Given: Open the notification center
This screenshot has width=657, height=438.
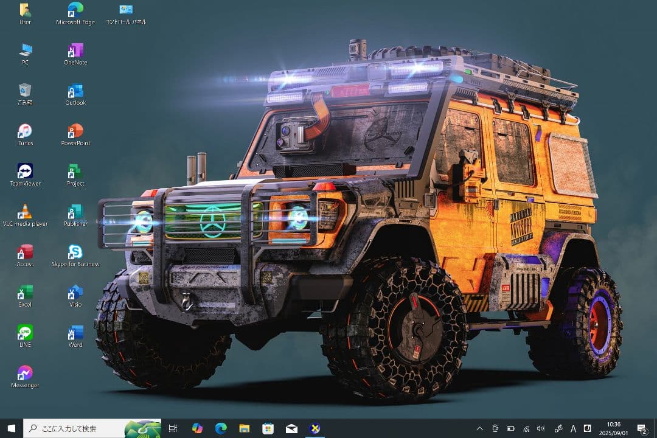Looking at the screenshot, I should click(x=641, y=428).
